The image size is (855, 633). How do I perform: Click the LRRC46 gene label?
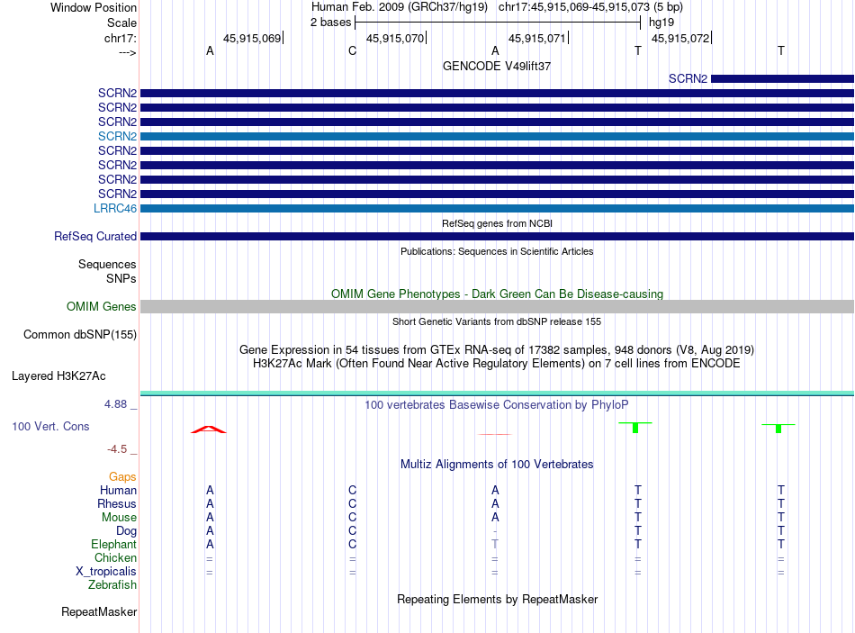[x=115, y=209]
